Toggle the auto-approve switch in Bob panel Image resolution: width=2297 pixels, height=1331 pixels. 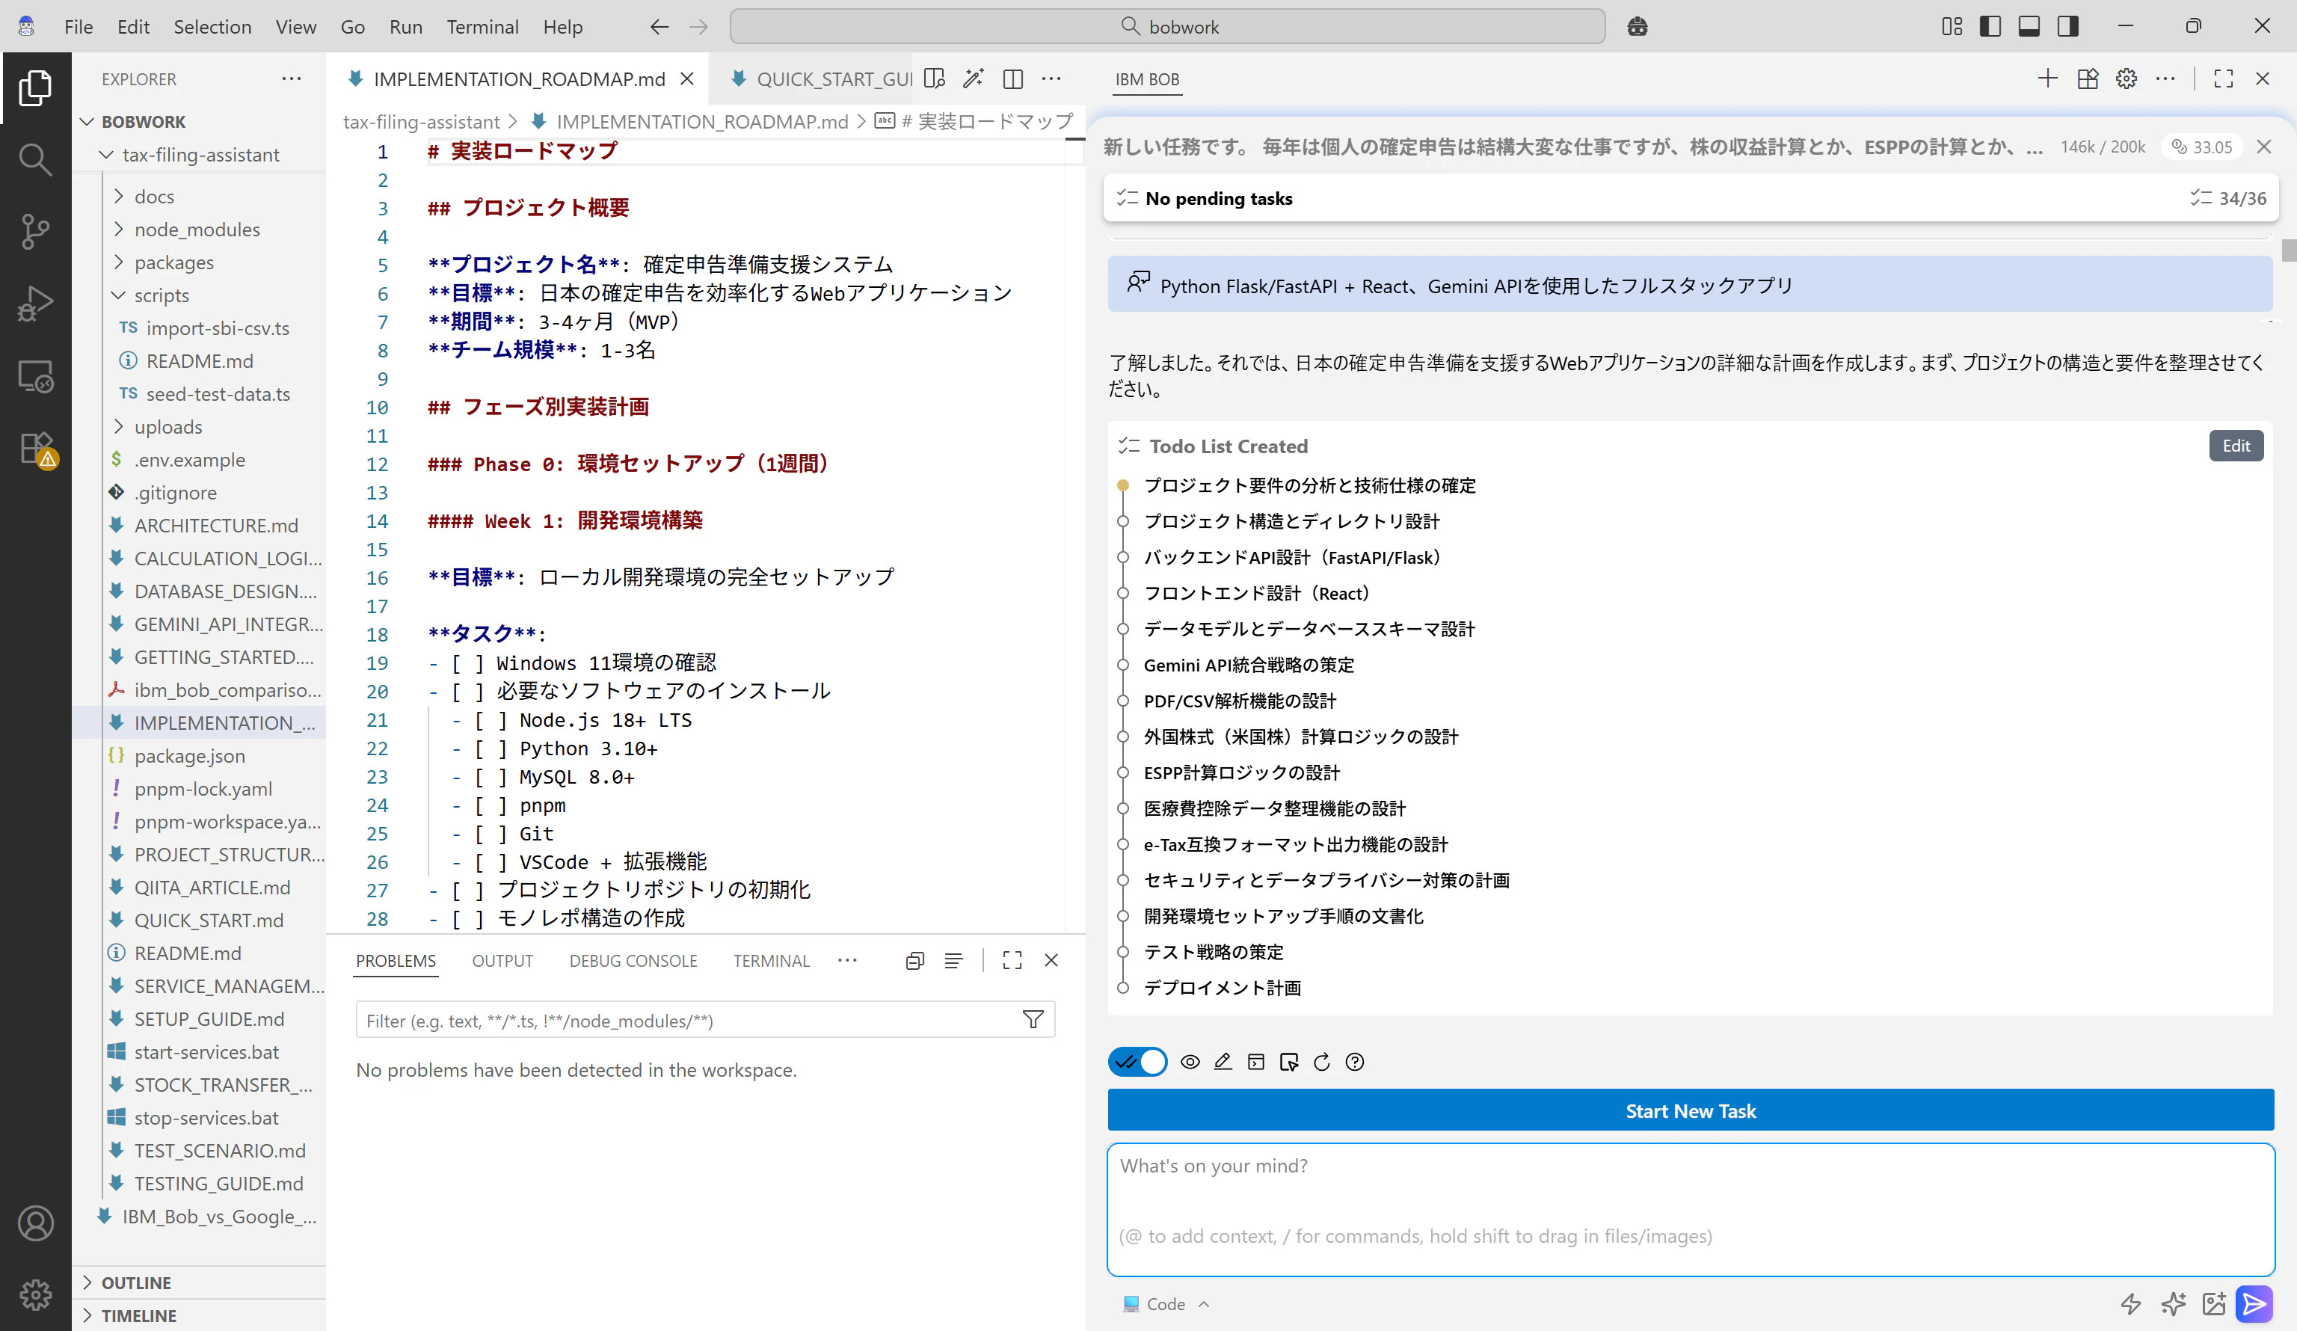click(1137, 1061)
